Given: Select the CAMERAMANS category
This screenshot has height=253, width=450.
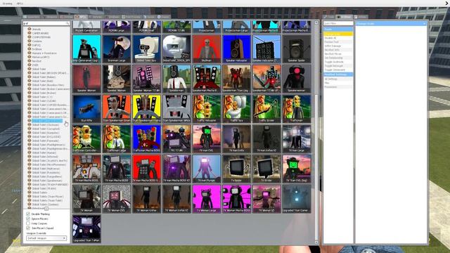Looking at the screenshot, I should pyautogui.click(x=40, y=33).
